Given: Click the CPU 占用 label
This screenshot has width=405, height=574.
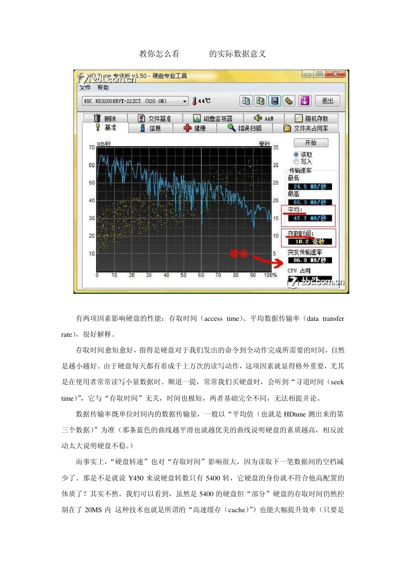Looking at the screenshot, I should 299,271.
